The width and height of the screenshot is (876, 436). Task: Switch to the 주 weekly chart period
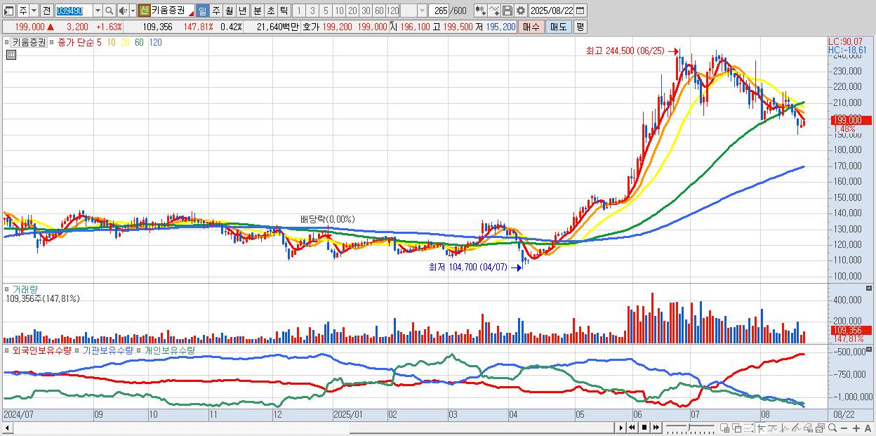(x=215, y=11)
